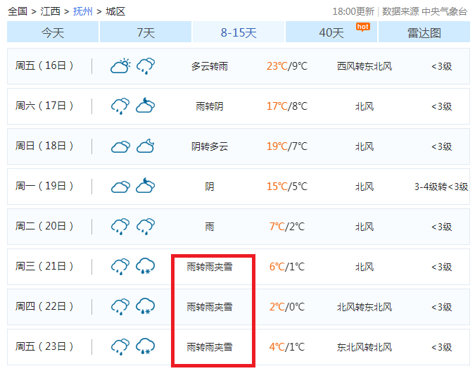The height and width of the screenshot is (371, 475).
Task: Click Wednesday 21st night sleet icon
Action: (x=146, y=267)
